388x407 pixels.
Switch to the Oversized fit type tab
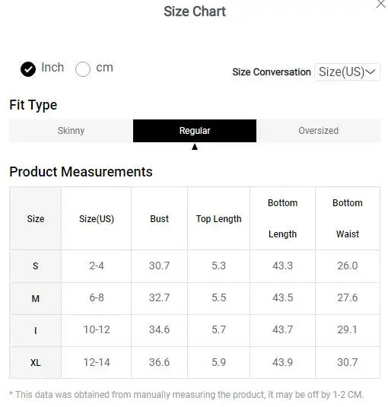(x=319, y=131)
